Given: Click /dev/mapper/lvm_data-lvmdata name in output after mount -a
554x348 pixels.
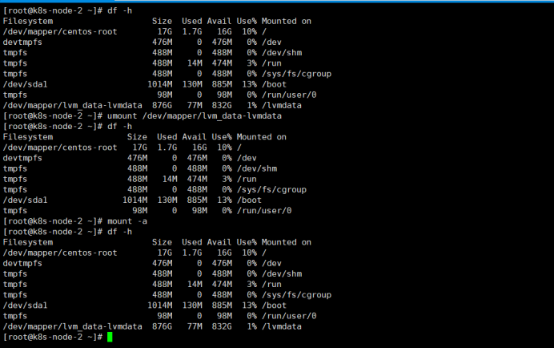Looking at the screenshot, I should click(x=72, y=327).
